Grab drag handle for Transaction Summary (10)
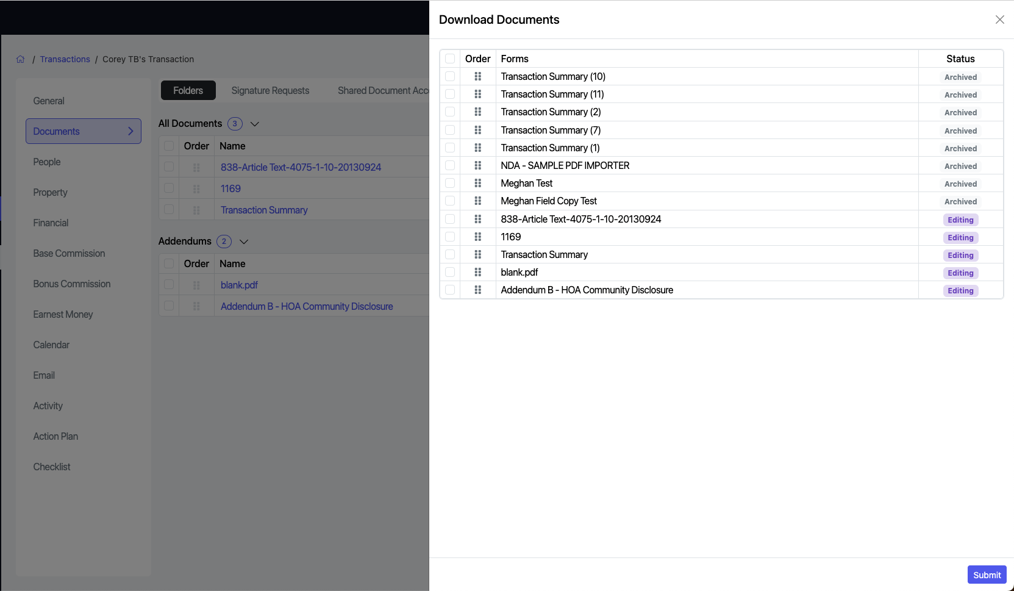 478,76
